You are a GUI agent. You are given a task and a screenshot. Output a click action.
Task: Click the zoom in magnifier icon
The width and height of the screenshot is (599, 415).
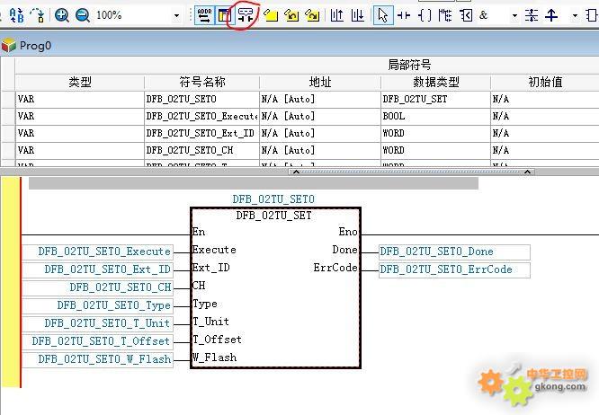coord(62,15)
